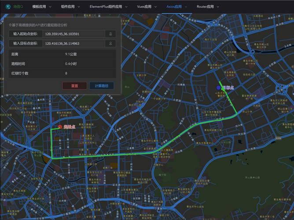Open the Axios应用 menu
Viewport: 294px width, 220px height.
tap(174, 7)
